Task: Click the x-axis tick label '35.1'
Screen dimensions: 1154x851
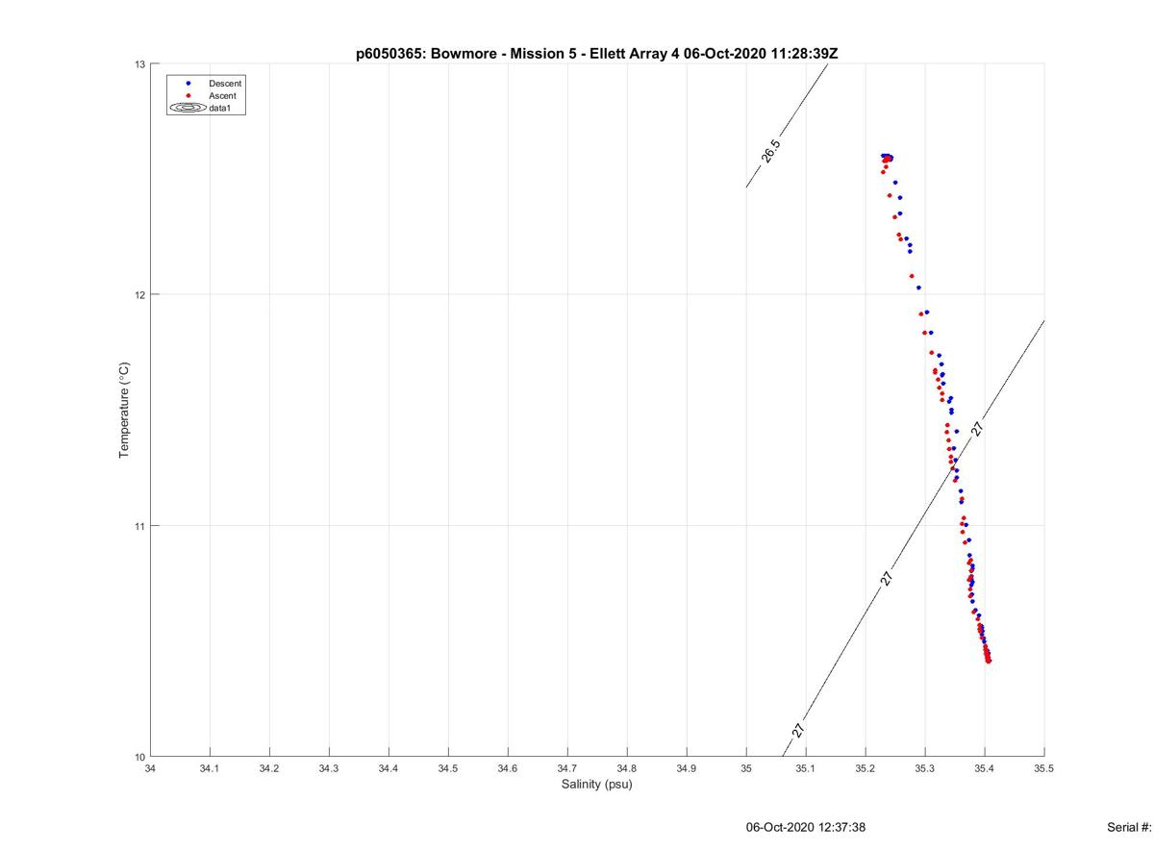Action: click(806, 769)
